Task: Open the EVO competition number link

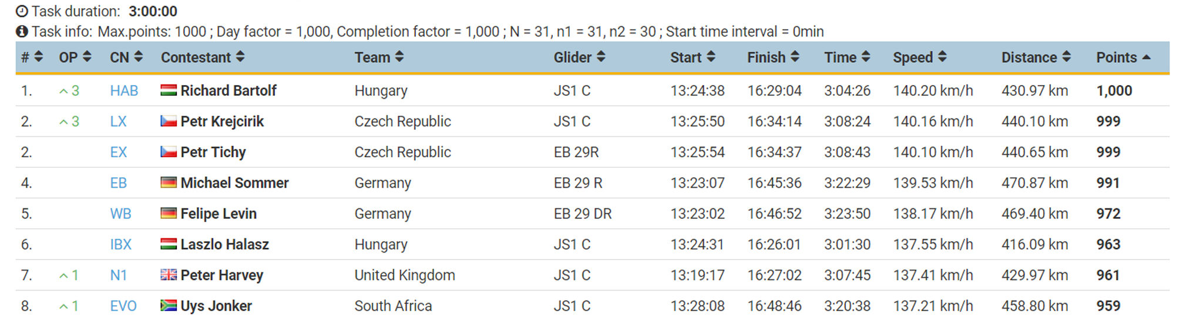Action: 123,306
